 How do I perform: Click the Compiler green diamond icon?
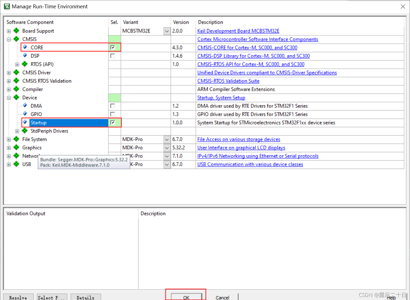click(x=16, y=89)
